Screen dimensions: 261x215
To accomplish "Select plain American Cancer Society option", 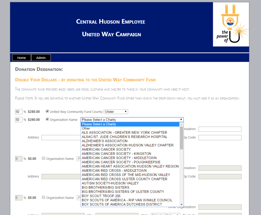I will (x=130, y=149).
